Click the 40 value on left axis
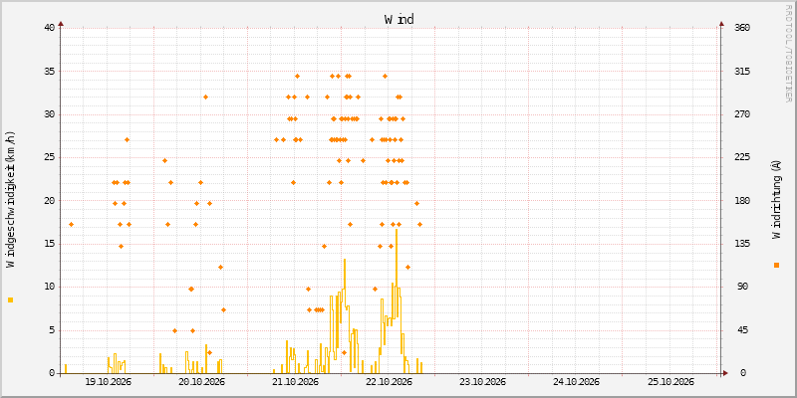797x398 pixels. 50,28
